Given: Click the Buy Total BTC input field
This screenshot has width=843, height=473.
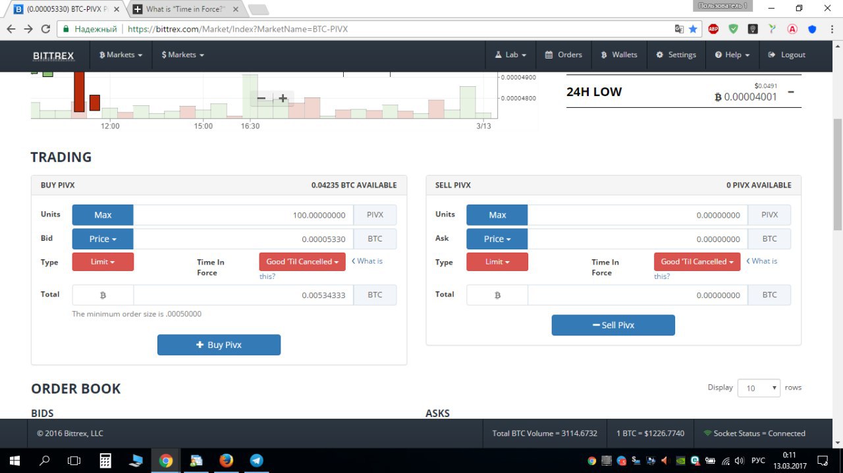Looking at the screenshot, I should (243, 295).
